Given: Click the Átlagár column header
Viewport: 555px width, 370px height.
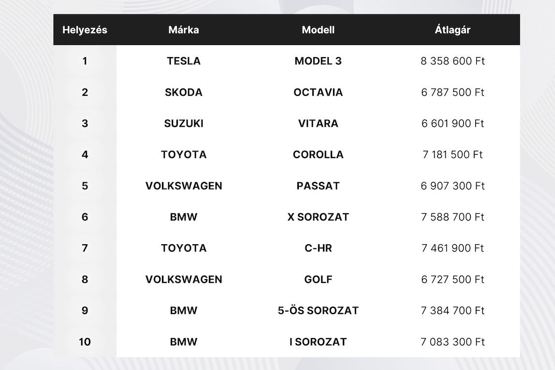Looking at the screenshot, I should coord(453,30).
